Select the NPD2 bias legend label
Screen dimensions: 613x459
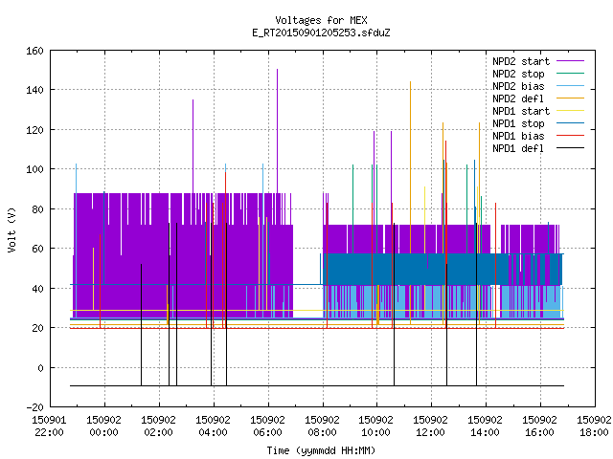point(518,86)
